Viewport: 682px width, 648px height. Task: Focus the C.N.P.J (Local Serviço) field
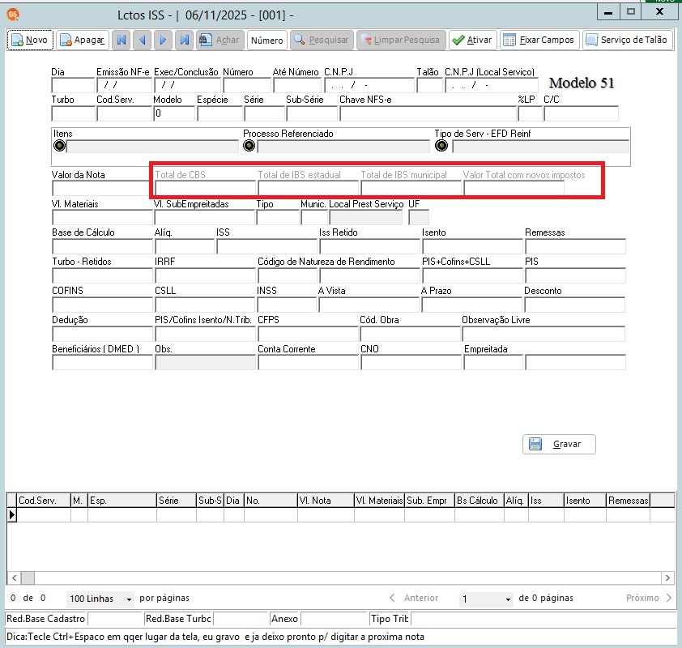coord(492,85)
